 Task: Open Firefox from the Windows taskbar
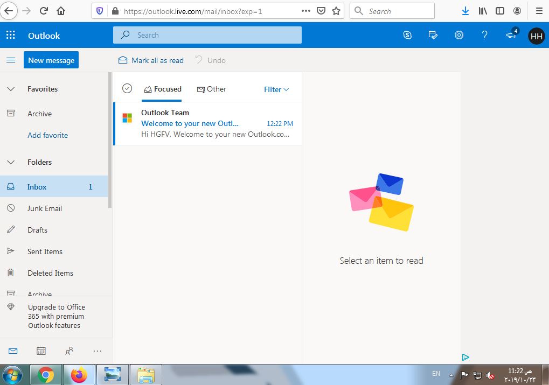tap(79, 374)
